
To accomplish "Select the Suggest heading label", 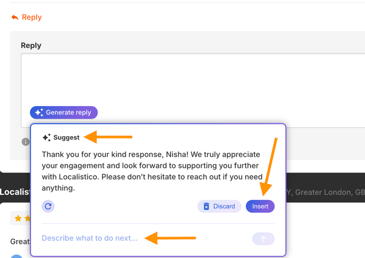I will tap(66, 138).
